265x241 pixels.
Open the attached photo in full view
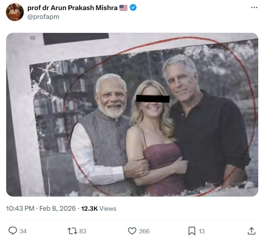[x=132, y=115]
